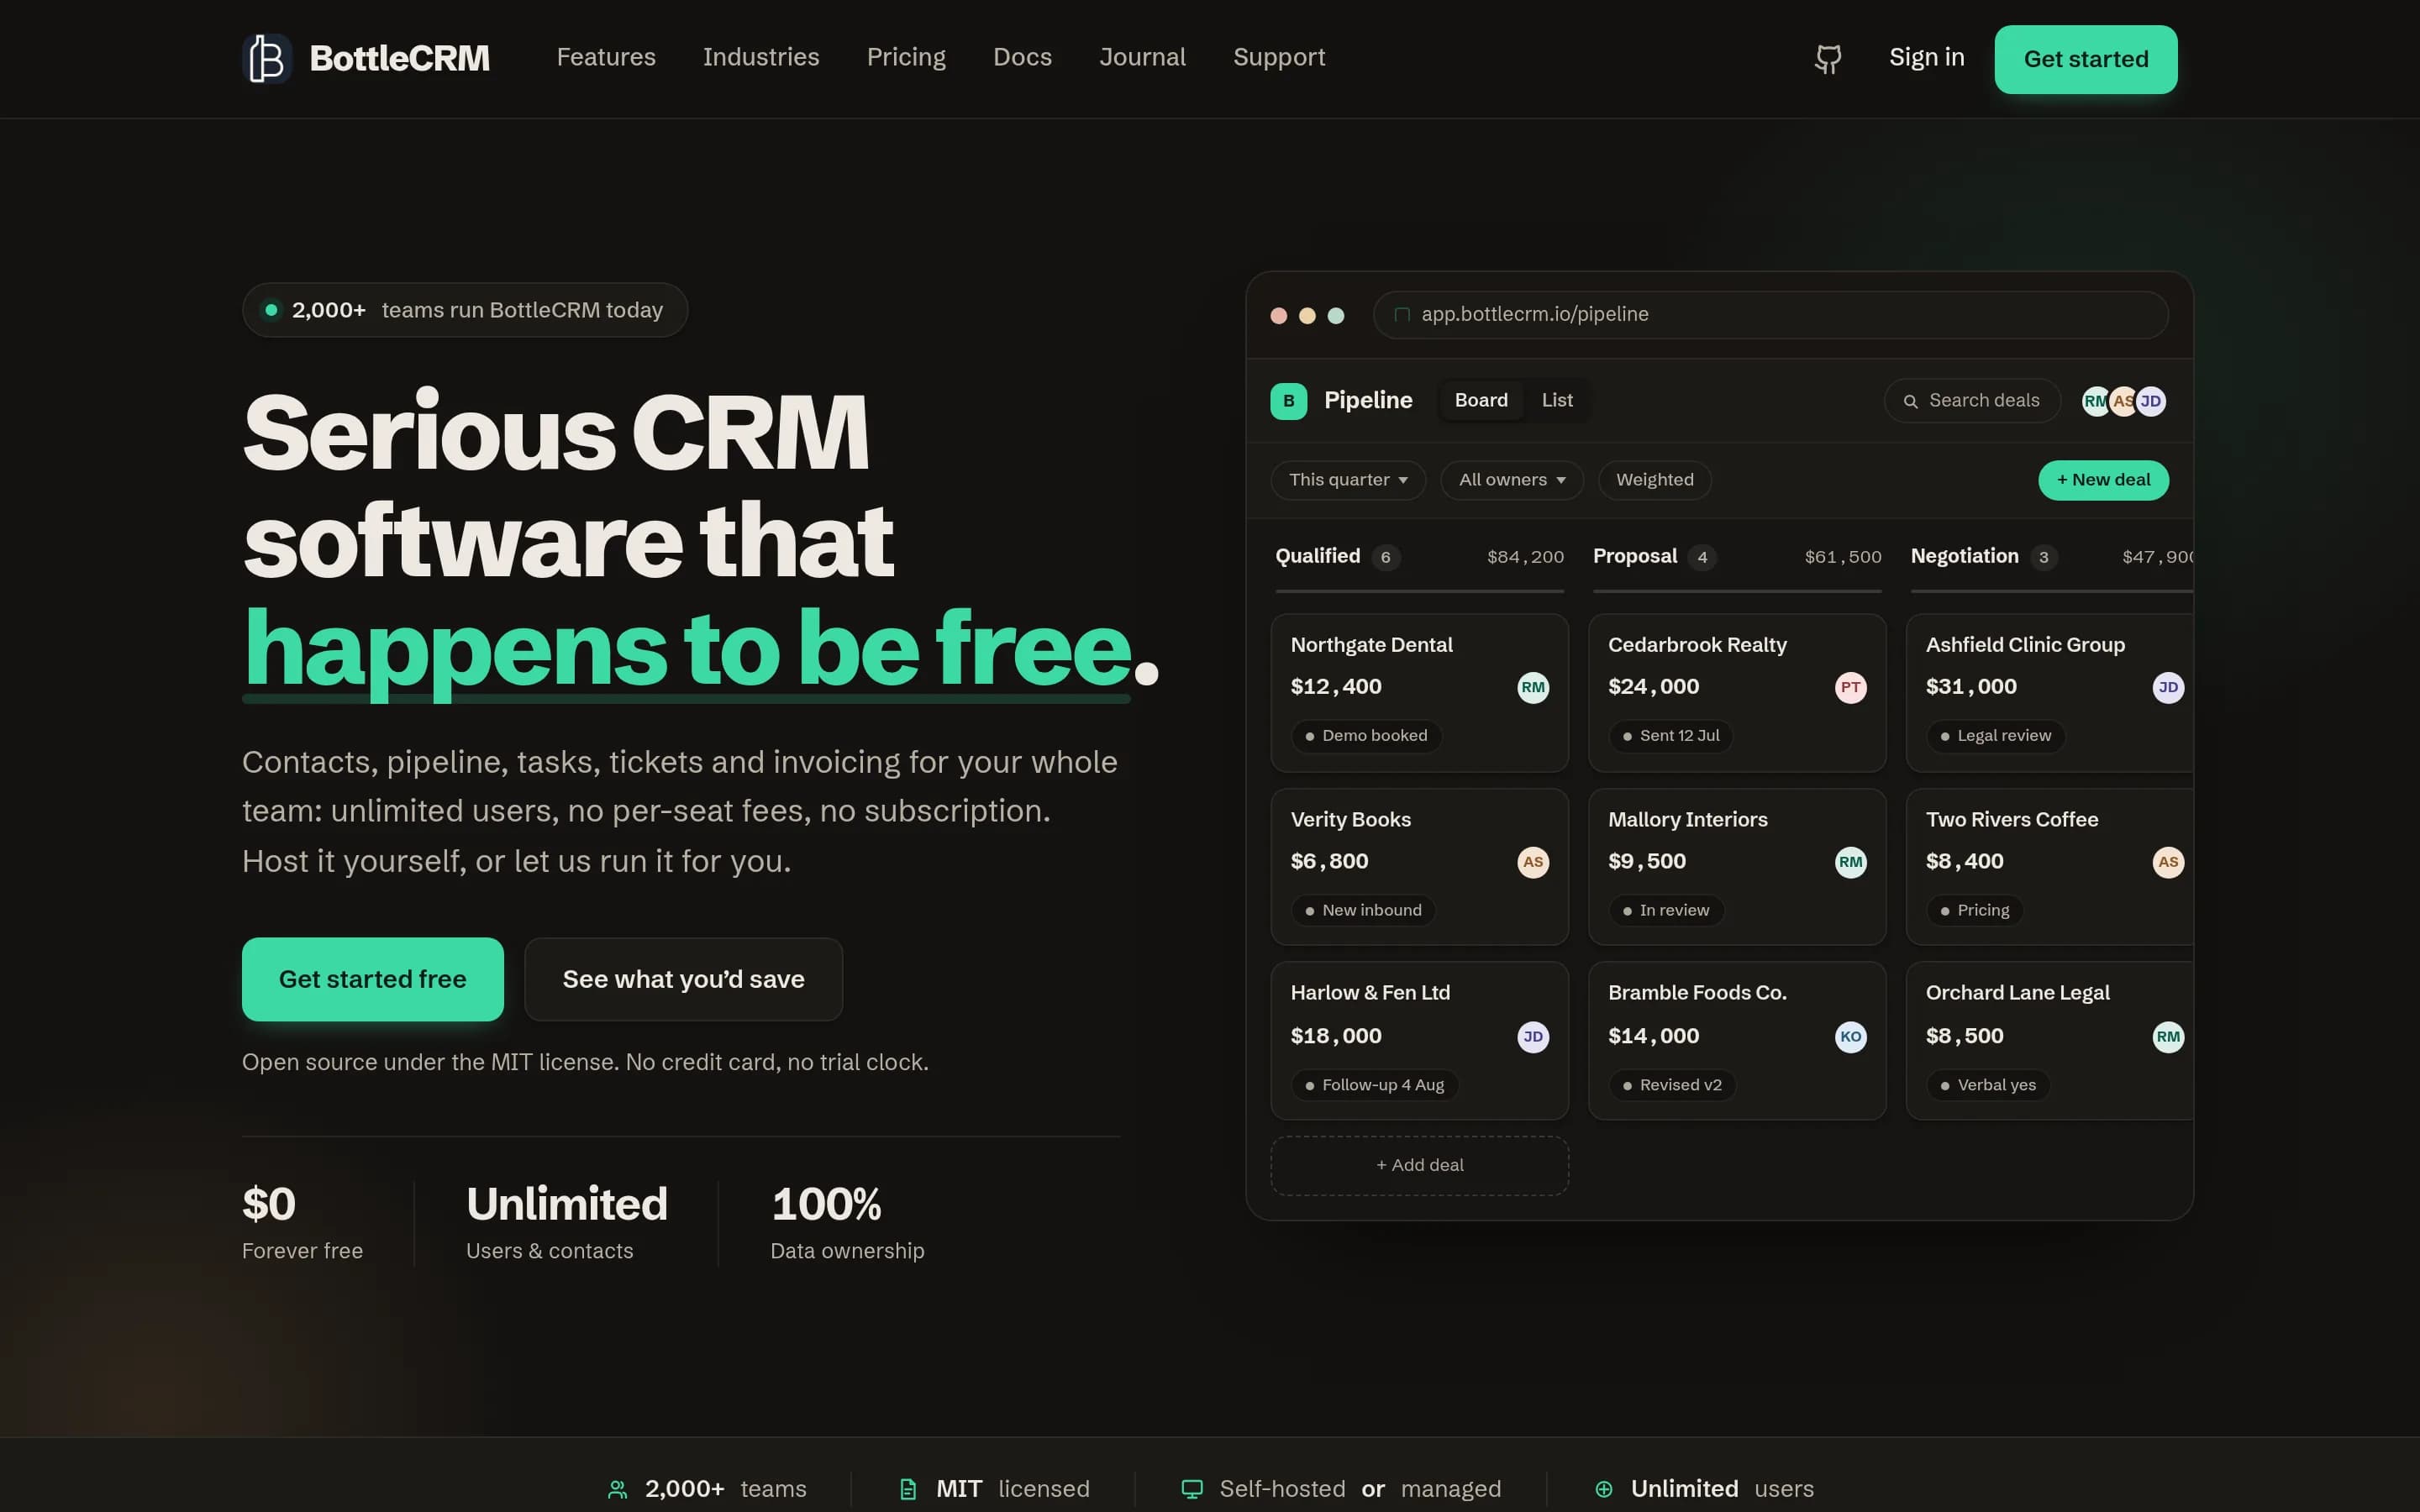Viewport: 2420px width, 1512px height.
Task: Click the JD owner avatar on Ashfield Clinic Group
Action: pyautogui.click(x=2168, y=687)
